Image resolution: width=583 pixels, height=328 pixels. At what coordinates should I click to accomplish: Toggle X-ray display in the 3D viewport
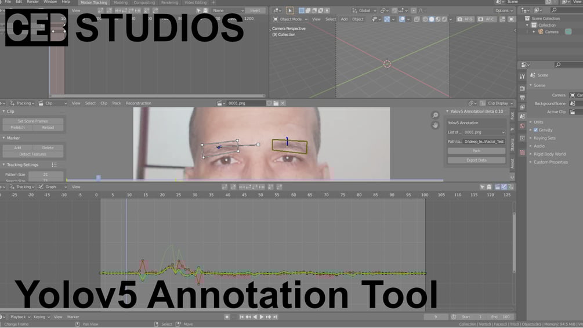click(417, 19)
